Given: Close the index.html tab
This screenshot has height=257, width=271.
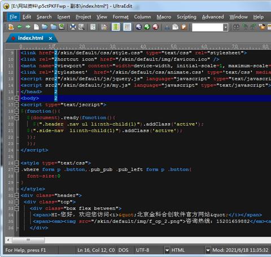Looking at the screenshot, I should (x=50, y=38).
